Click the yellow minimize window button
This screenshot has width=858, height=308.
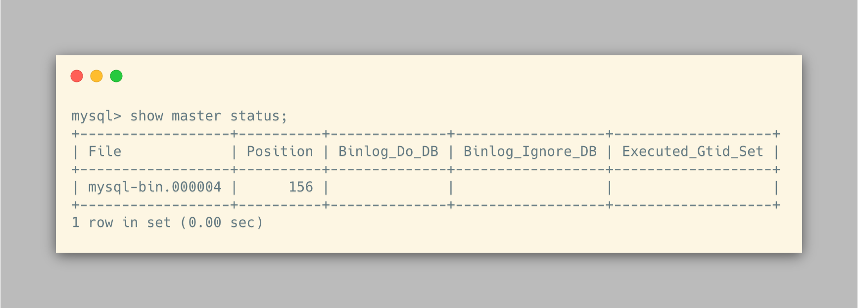pos(96,76)
